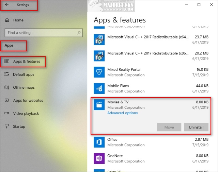Open Apps for websites page
This screenshot has width=218, height=172.
click(x=28, y=100)
